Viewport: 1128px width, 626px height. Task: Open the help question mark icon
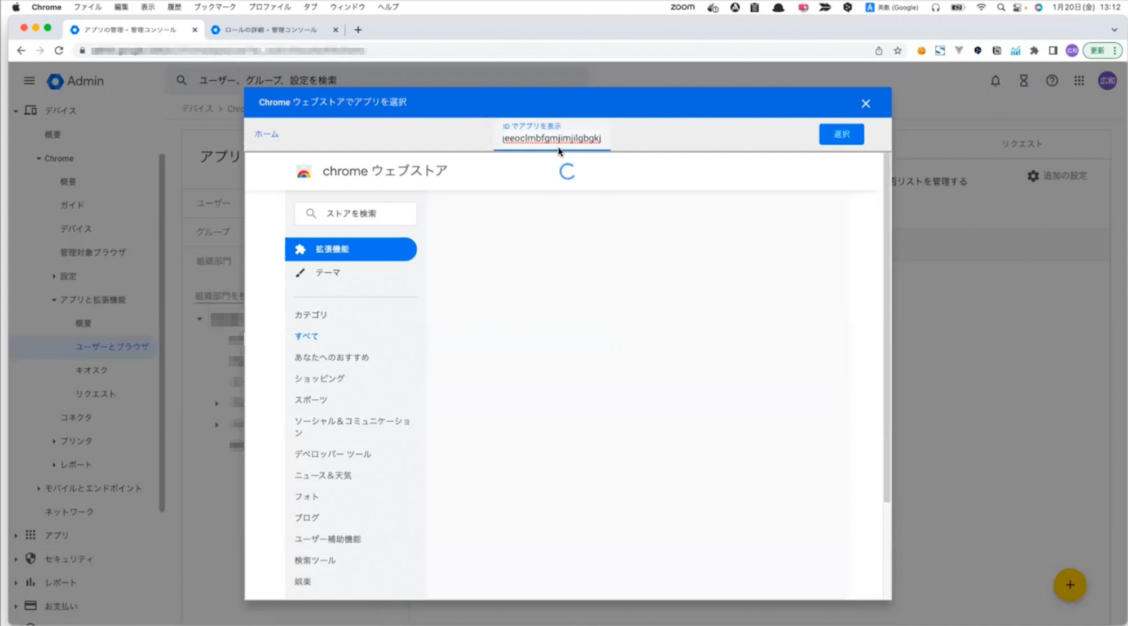[1052, 81]
